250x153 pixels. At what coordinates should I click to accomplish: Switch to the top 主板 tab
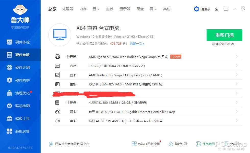110,9
